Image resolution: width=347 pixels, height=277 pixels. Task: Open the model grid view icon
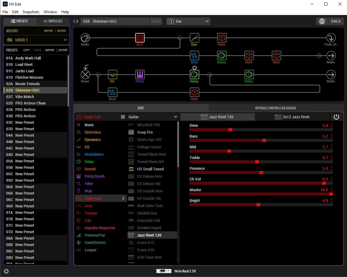pos(123,117)
